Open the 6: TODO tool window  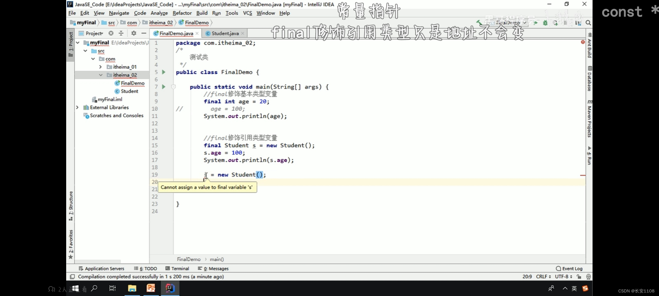(146, 269)
